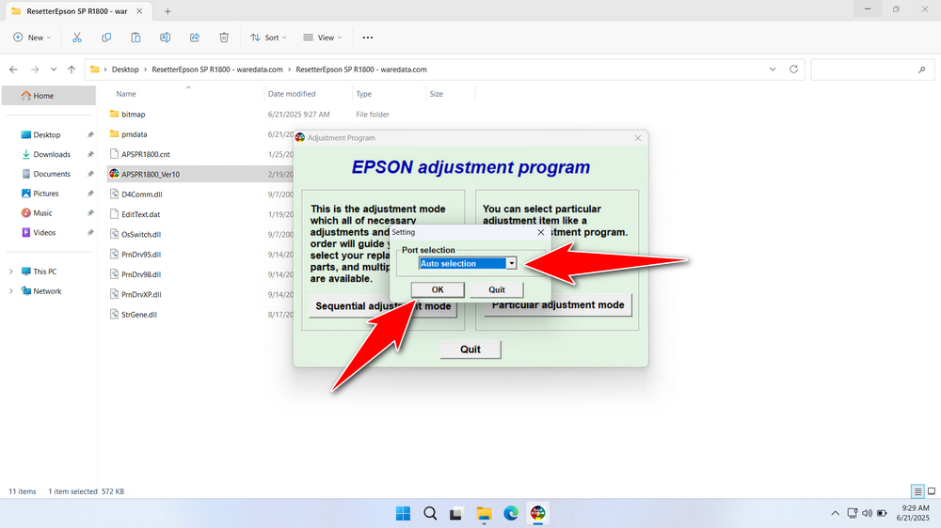Launch Microsoft Edge from taskbar
This screenshot has width=941, height=528.
511,513
